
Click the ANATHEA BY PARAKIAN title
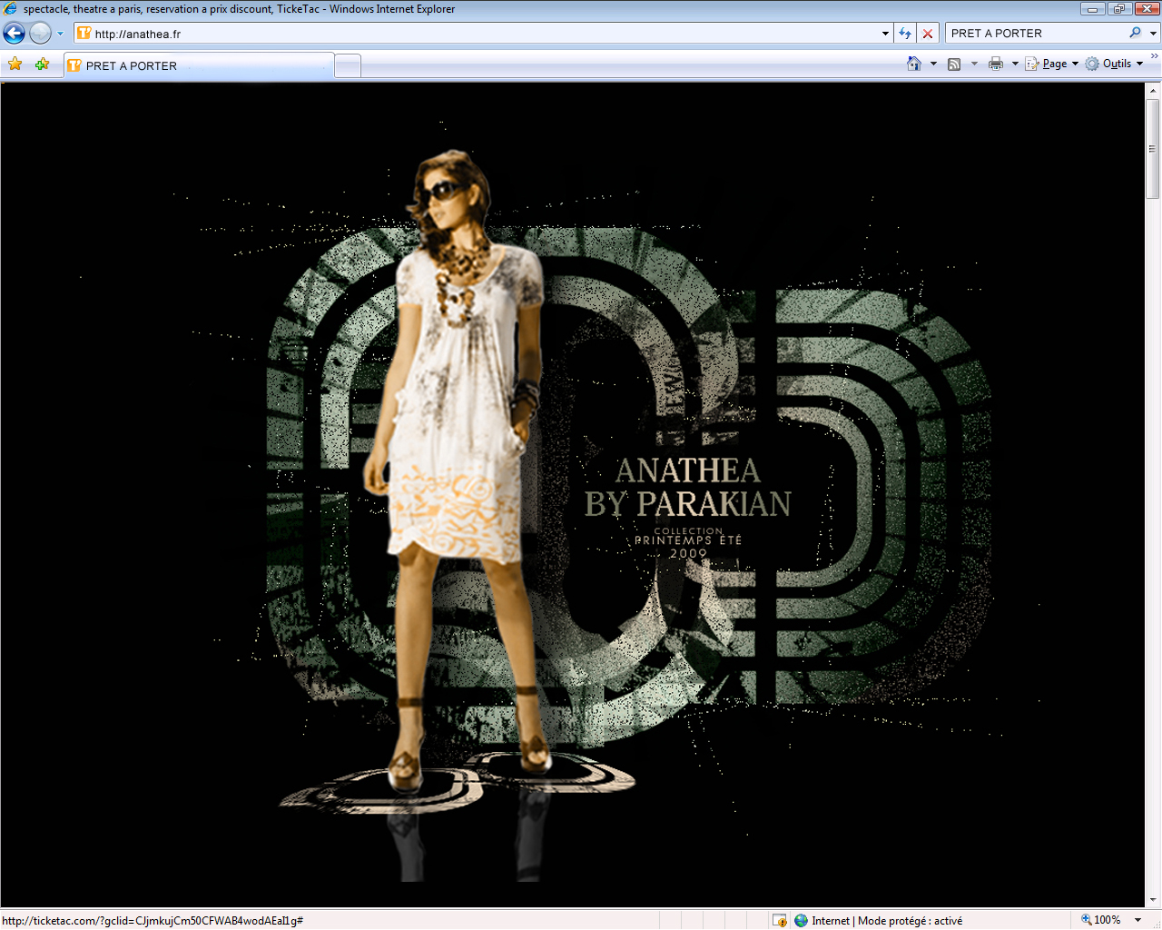(x=688, y=487)
